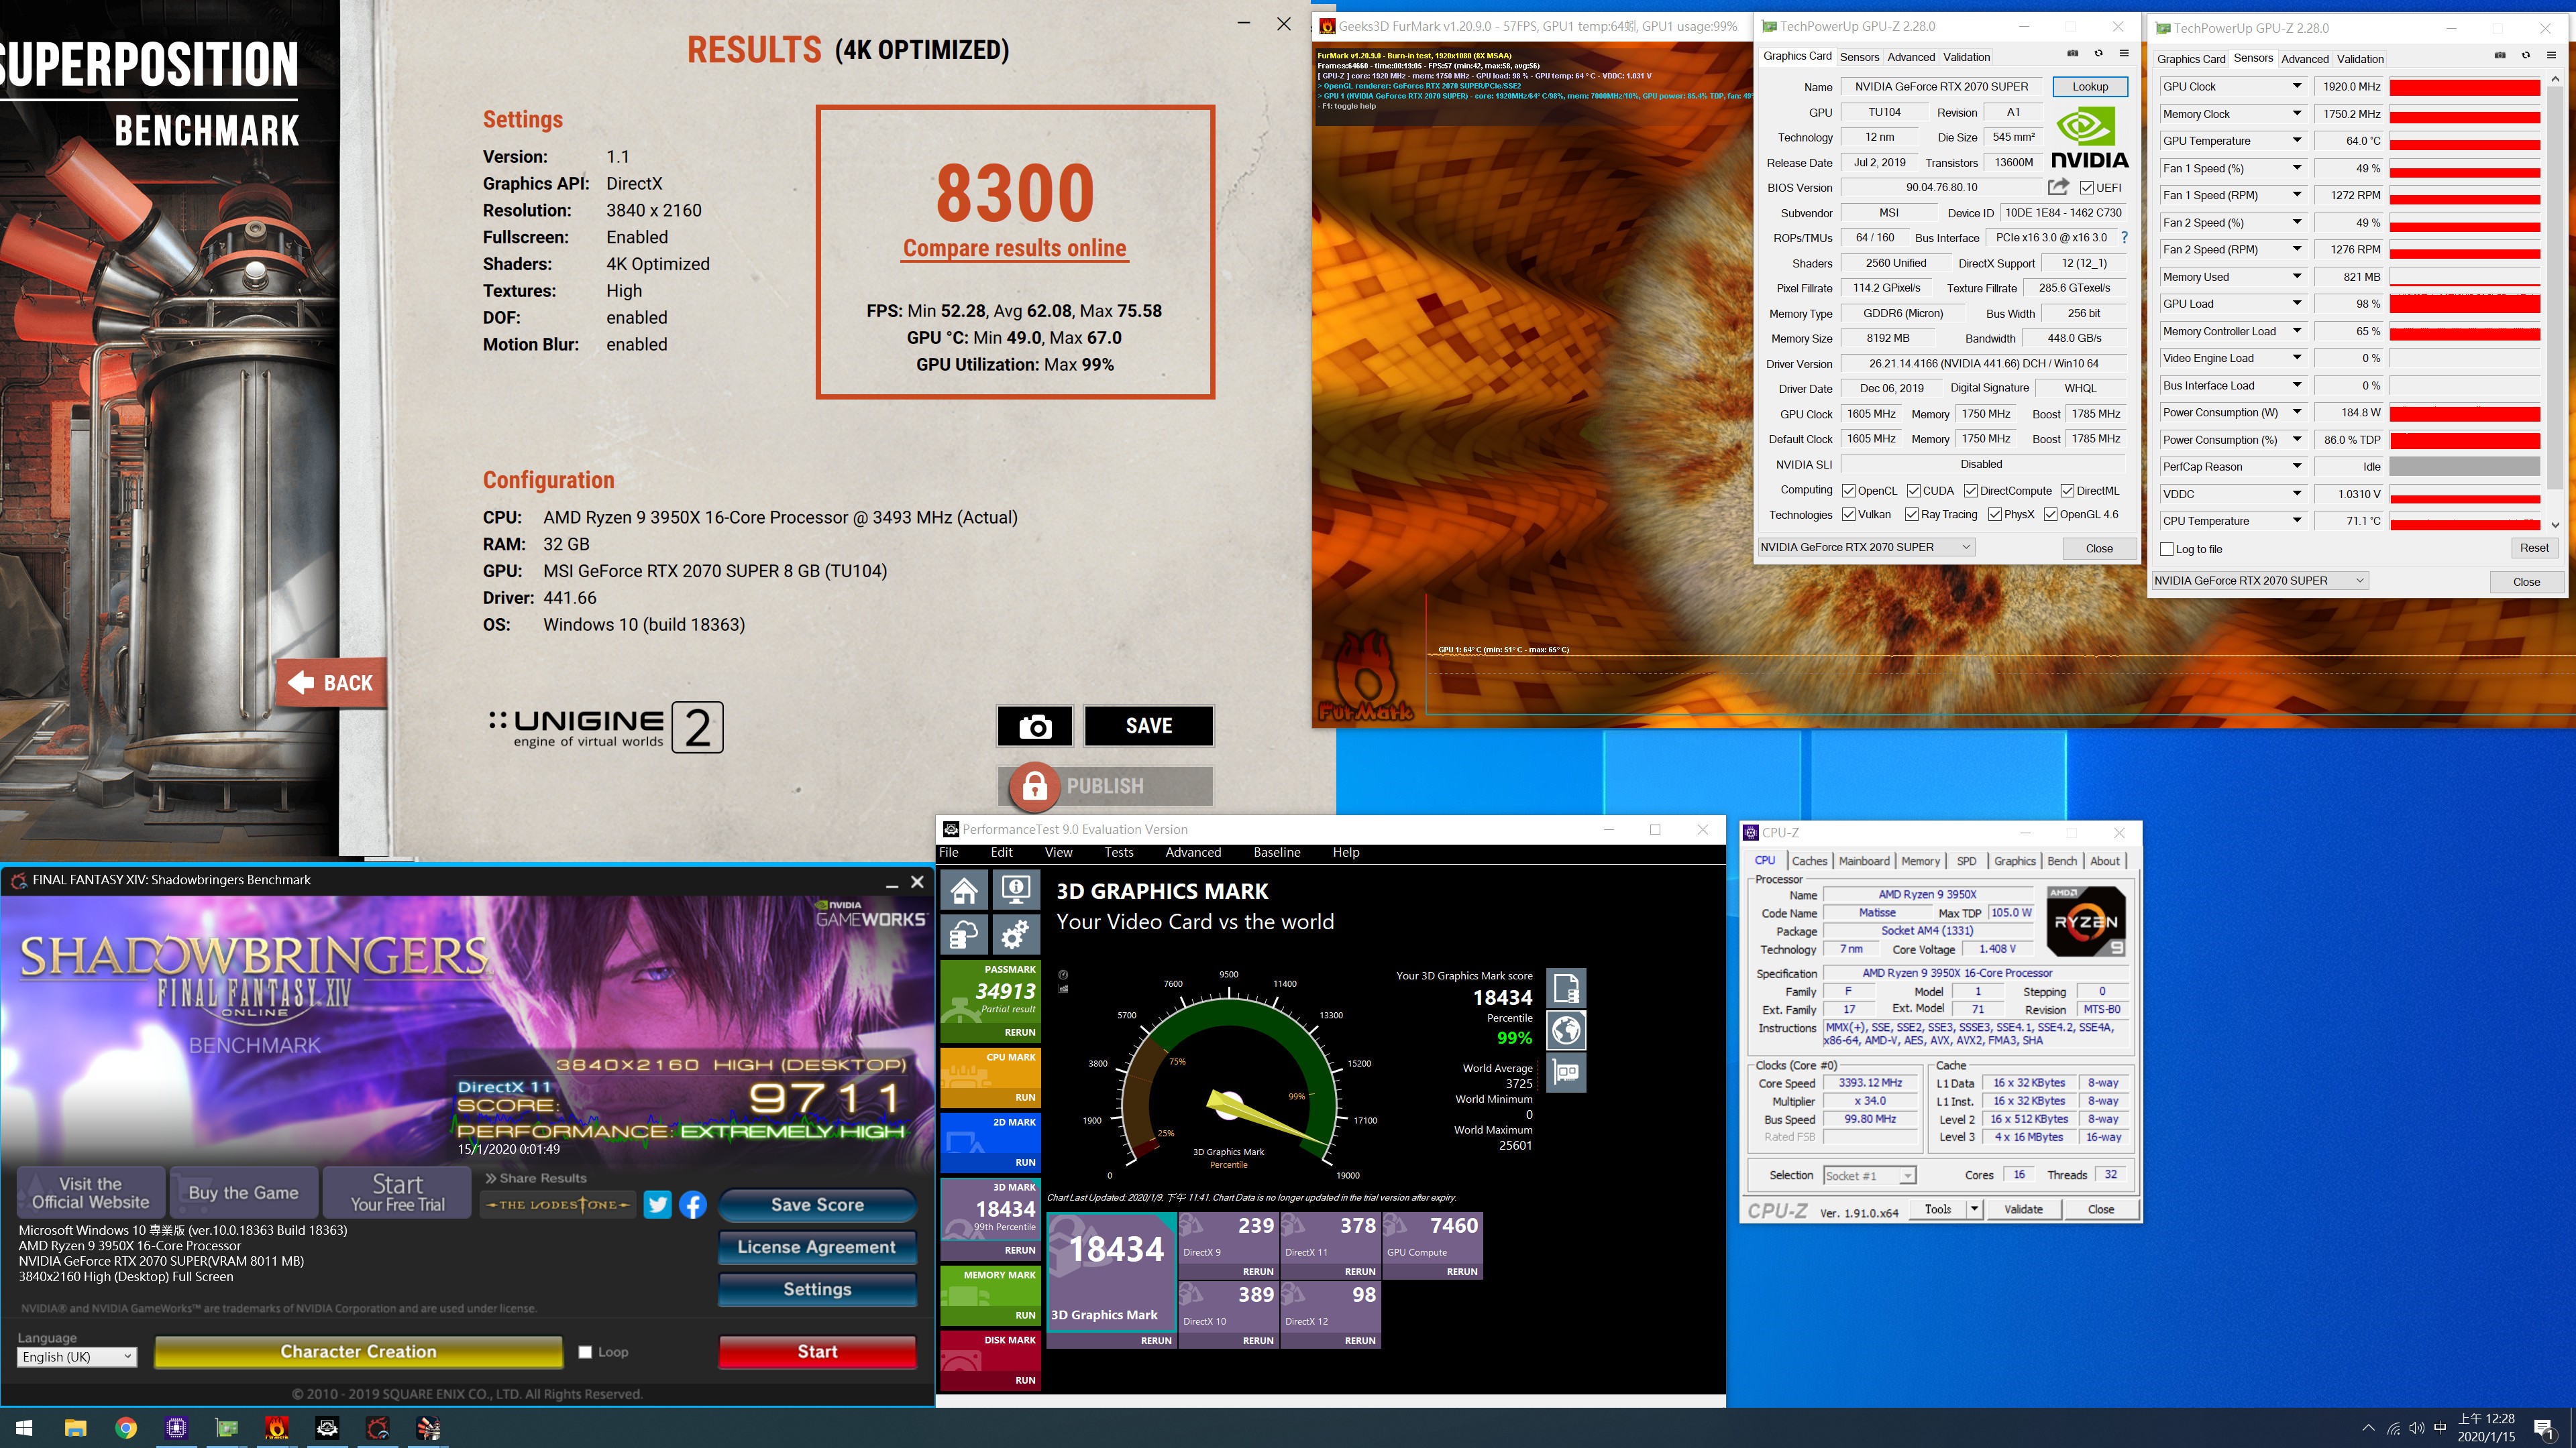Open File Explorer from taskbar
Viewport: 2576px width, 1448px height.
click(75, 1428)
